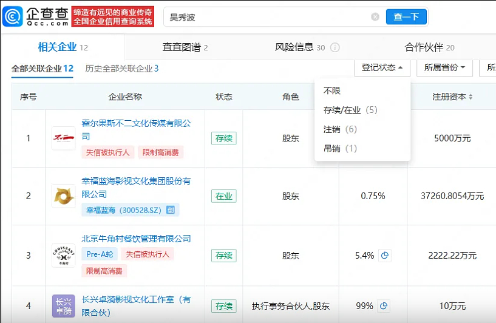Select the 历史全部关联企业 sub-tab

122,69
